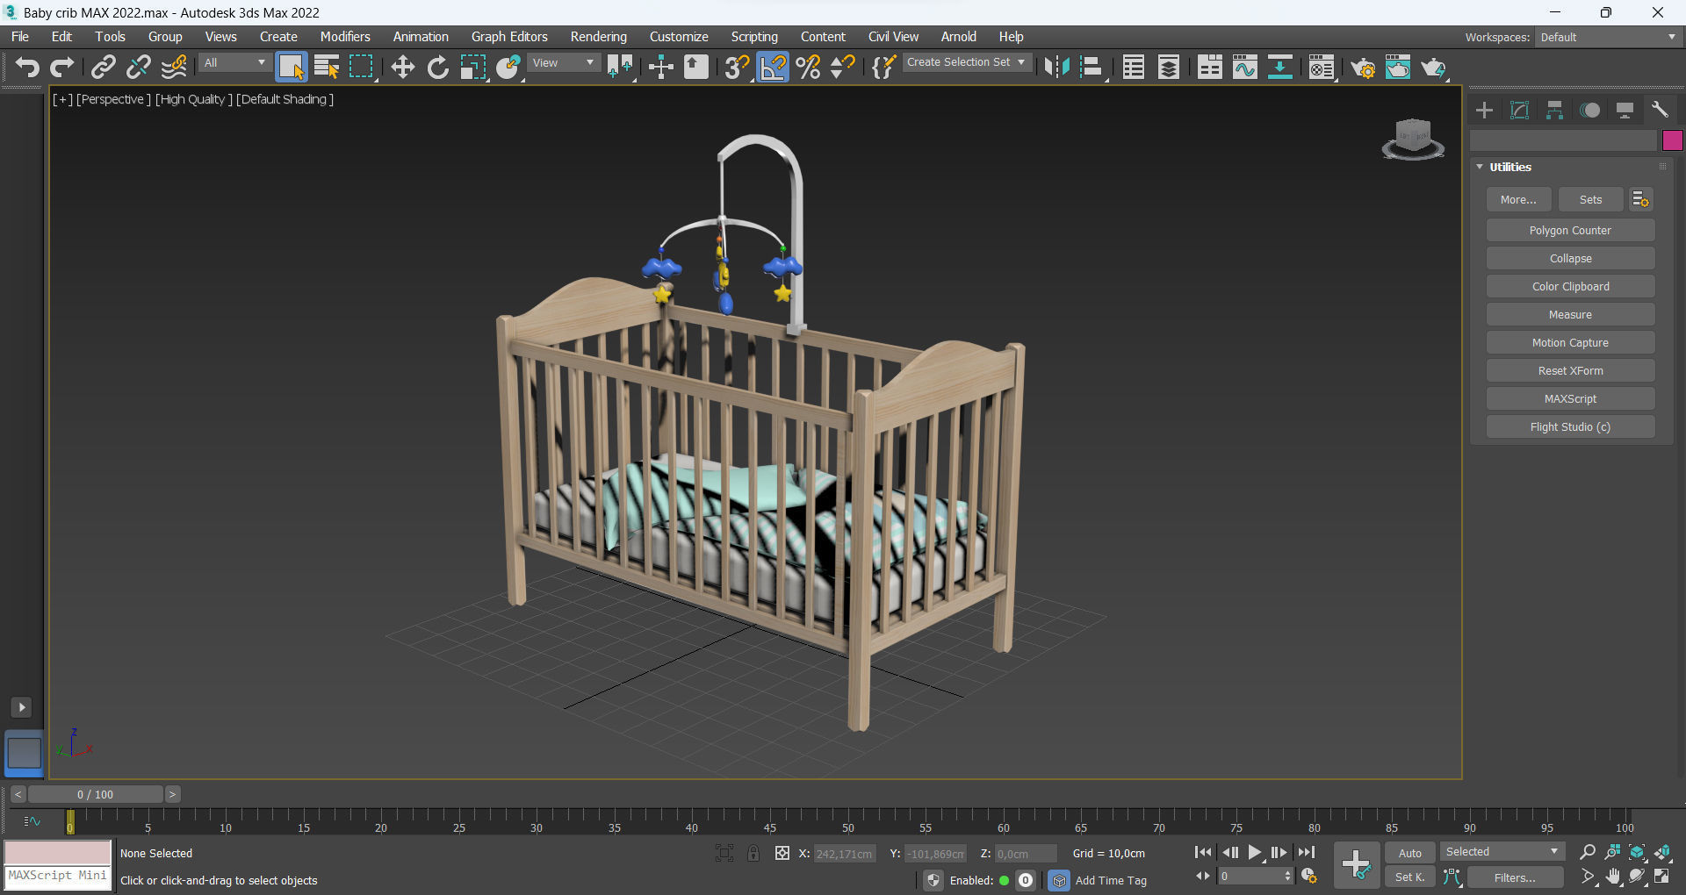Screen dimensions: 1686x895
Task: Click the Measure utility button
Action: tap(1570, 315)
